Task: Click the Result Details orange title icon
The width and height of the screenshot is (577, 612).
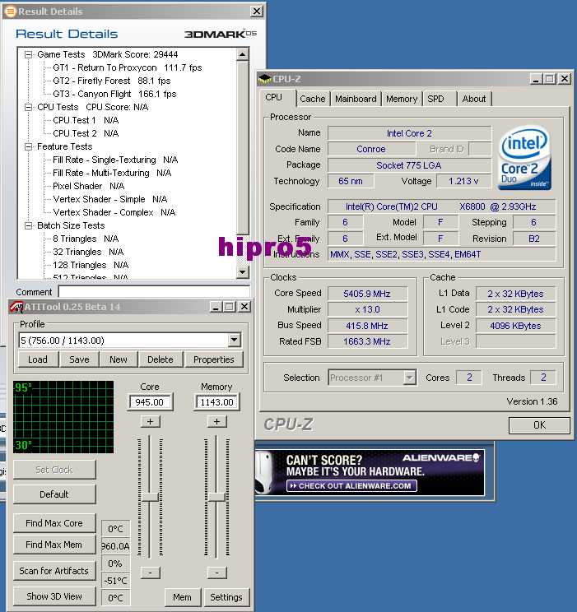Action: pyautogui.click(x=11, y=12)
